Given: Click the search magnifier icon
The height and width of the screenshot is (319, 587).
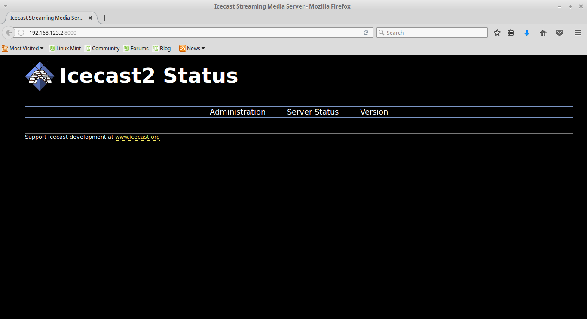Looking at the screenshot, I should pyautogui.click(x=381, y=33).
